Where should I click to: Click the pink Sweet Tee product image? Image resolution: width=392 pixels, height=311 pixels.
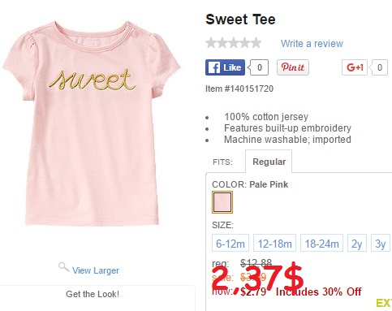(x=92, y=123)
